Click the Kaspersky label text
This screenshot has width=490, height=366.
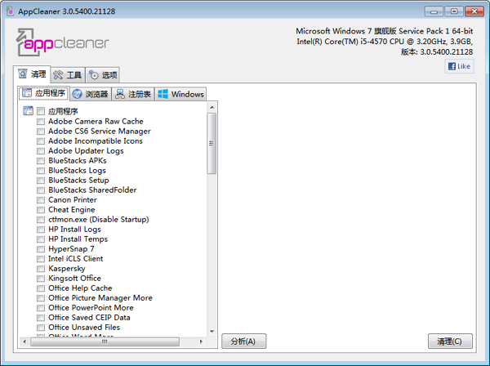(67, 269)
